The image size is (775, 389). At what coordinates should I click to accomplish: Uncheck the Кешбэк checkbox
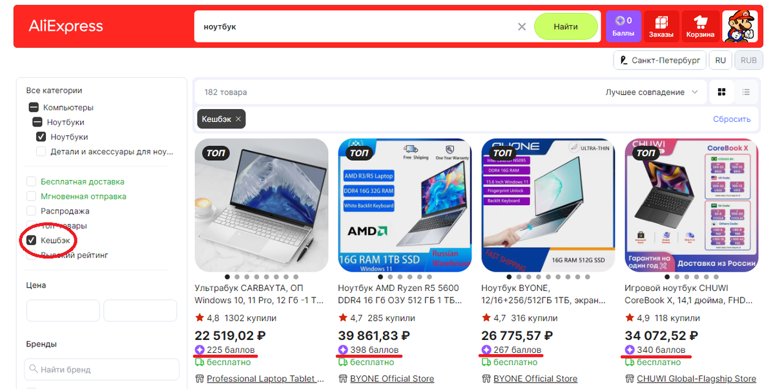pyautogui.click(x=31, y=241)
